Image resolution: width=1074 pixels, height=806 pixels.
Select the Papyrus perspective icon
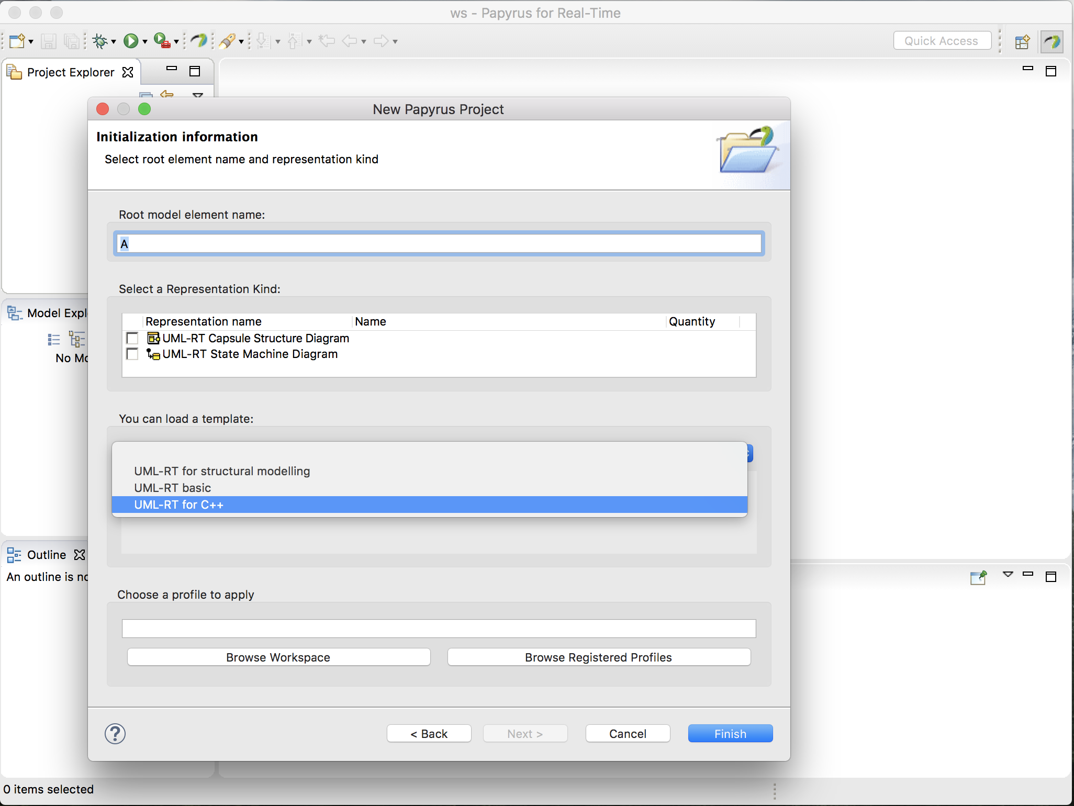[x=1051, y=41]
